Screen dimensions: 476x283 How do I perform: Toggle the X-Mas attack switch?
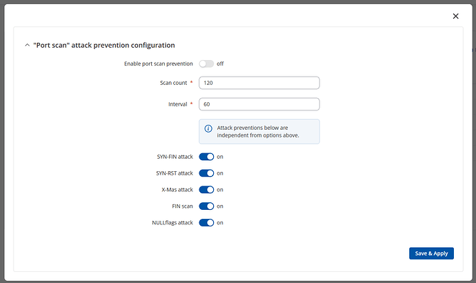pos(206,190)
